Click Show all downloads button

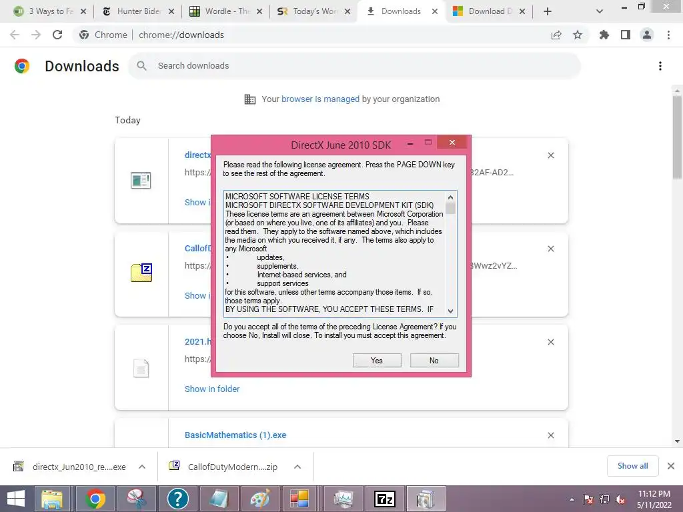tap(632, 466)
